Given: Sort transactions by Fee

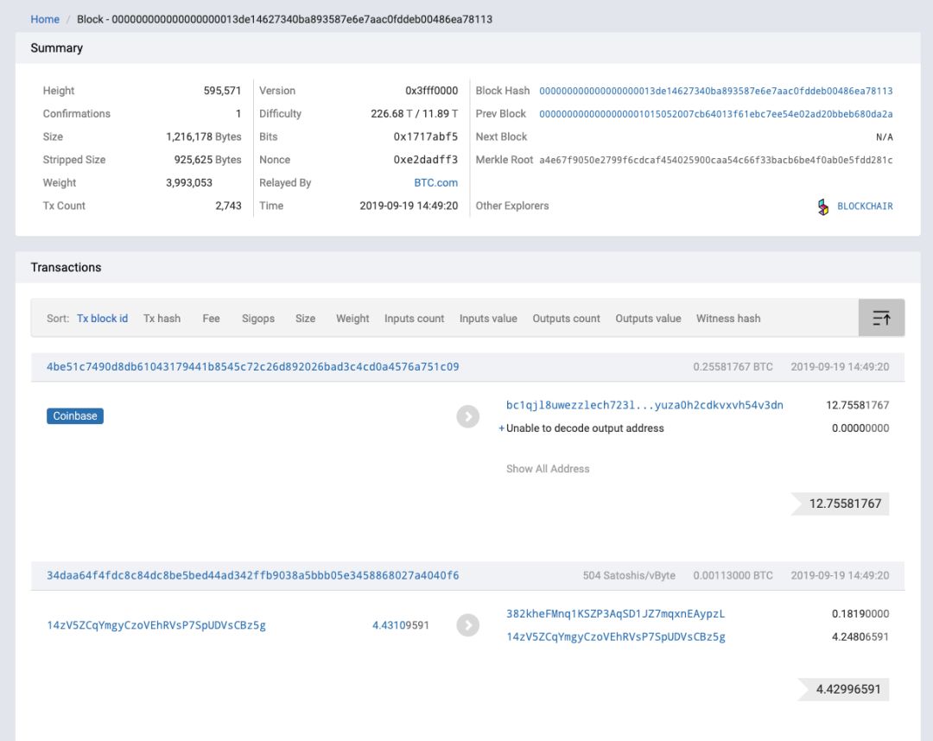Looking at the screenshot, I should pyautogui.click(x=211, y=319).
